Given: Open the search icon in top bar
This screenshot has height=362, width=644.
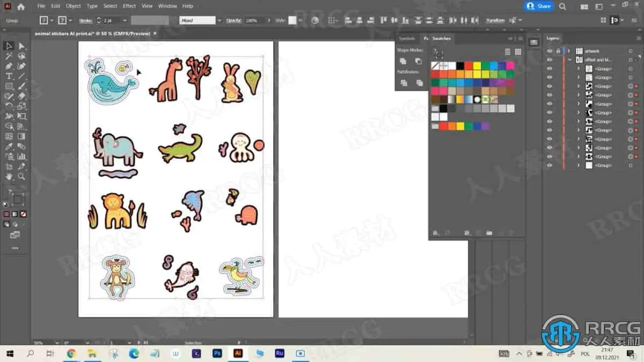Looking at the screenshot, I should (x=562, y=6).
